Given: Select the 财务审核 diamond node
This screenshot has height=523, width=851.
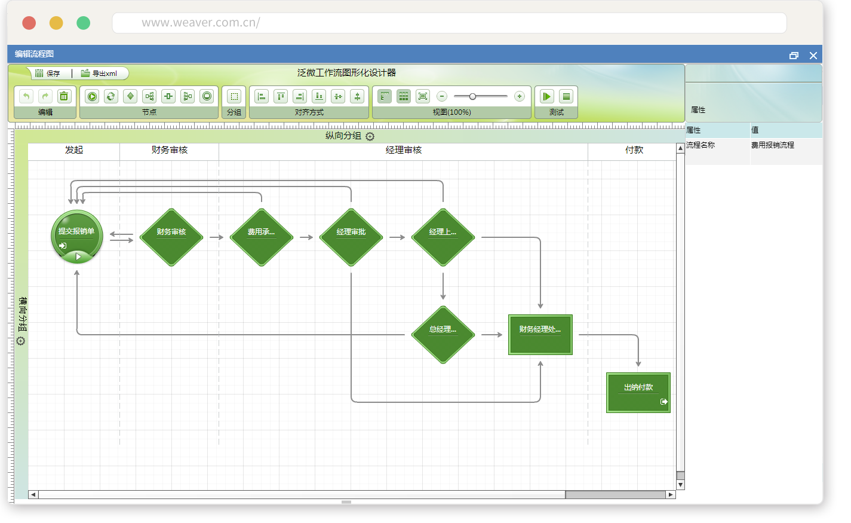Looking at the screenshot, I should pyautogui.click(x=171, y=237).
